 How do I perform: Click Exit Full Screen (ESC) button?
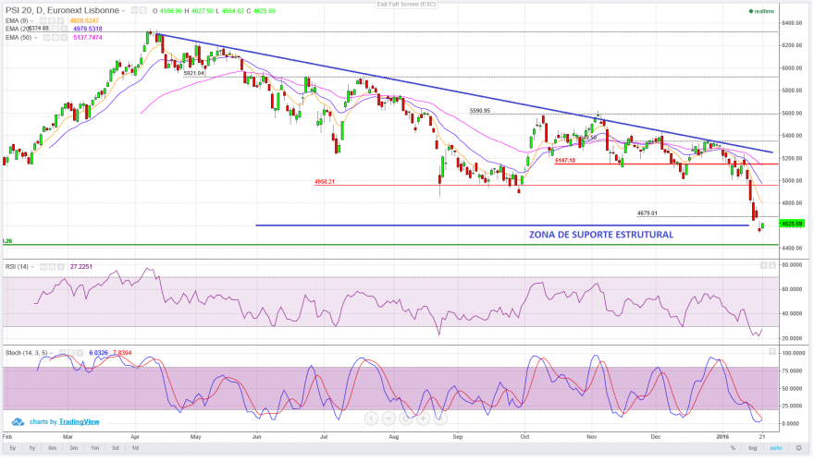pos(406,4)
